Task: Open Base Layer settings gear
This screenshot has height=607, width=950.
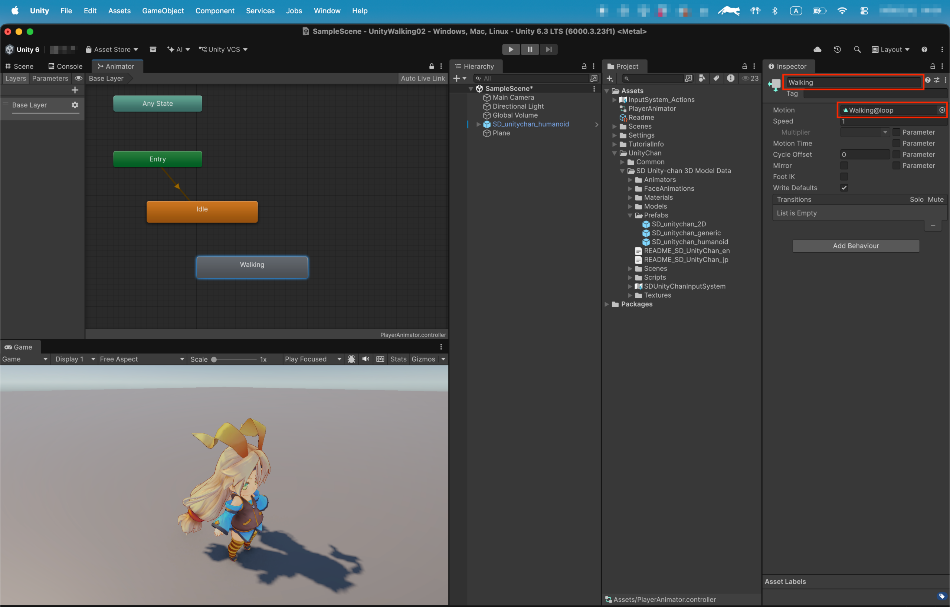Action: [75, 105]
